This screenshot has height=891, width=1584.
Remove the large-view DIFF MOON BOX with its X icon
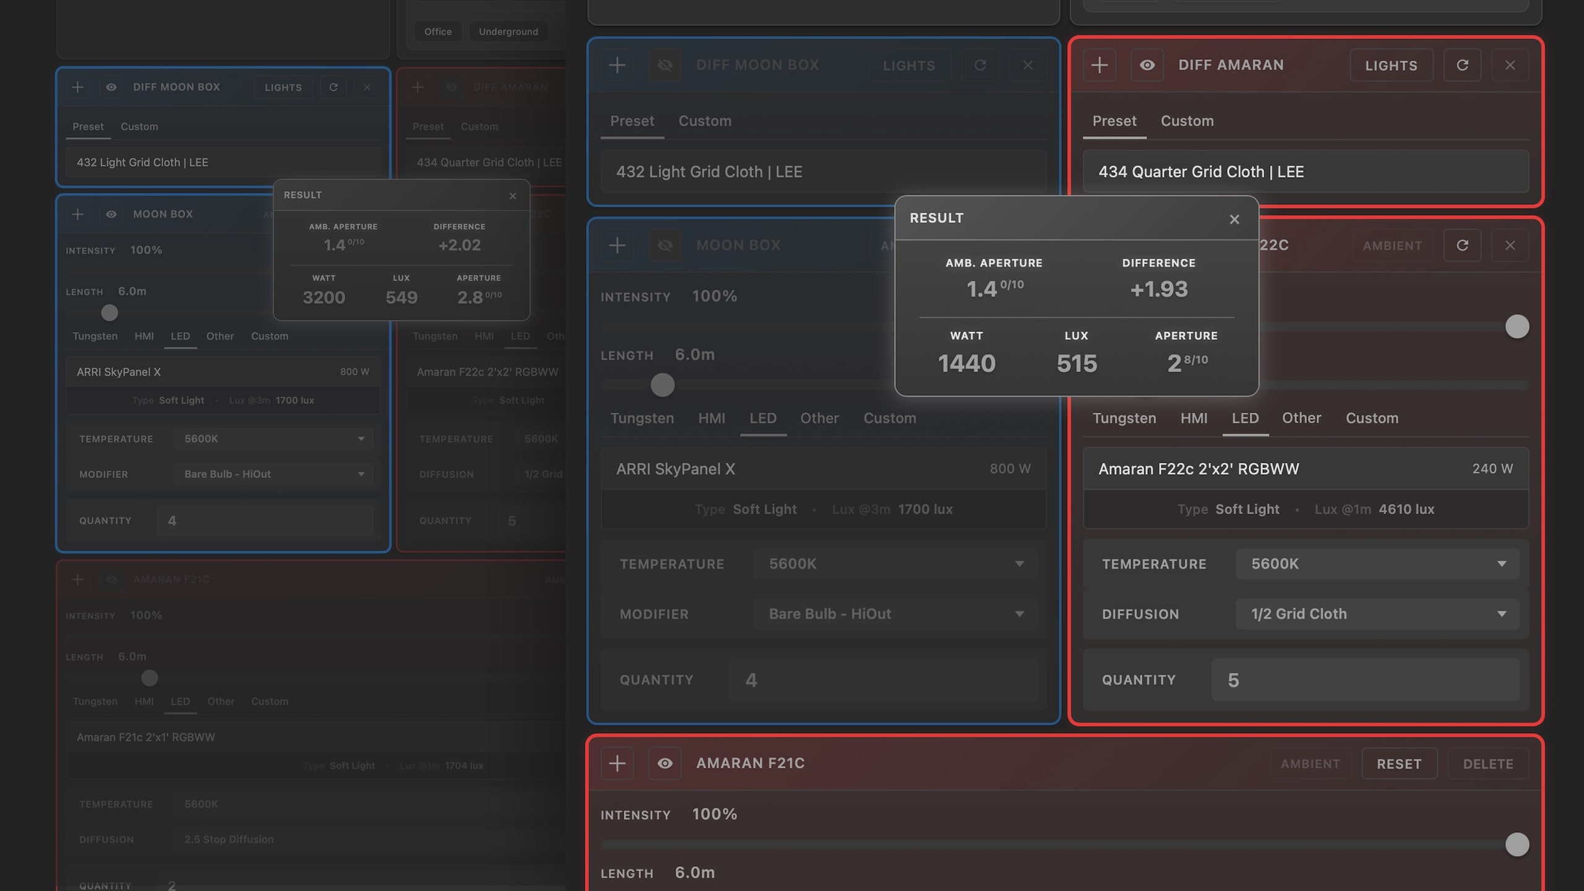1028,65
